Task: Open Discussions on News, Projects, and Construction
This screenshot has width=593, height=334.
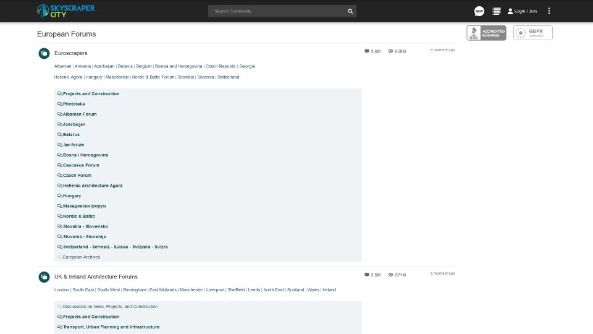Action: pos(110,307)
